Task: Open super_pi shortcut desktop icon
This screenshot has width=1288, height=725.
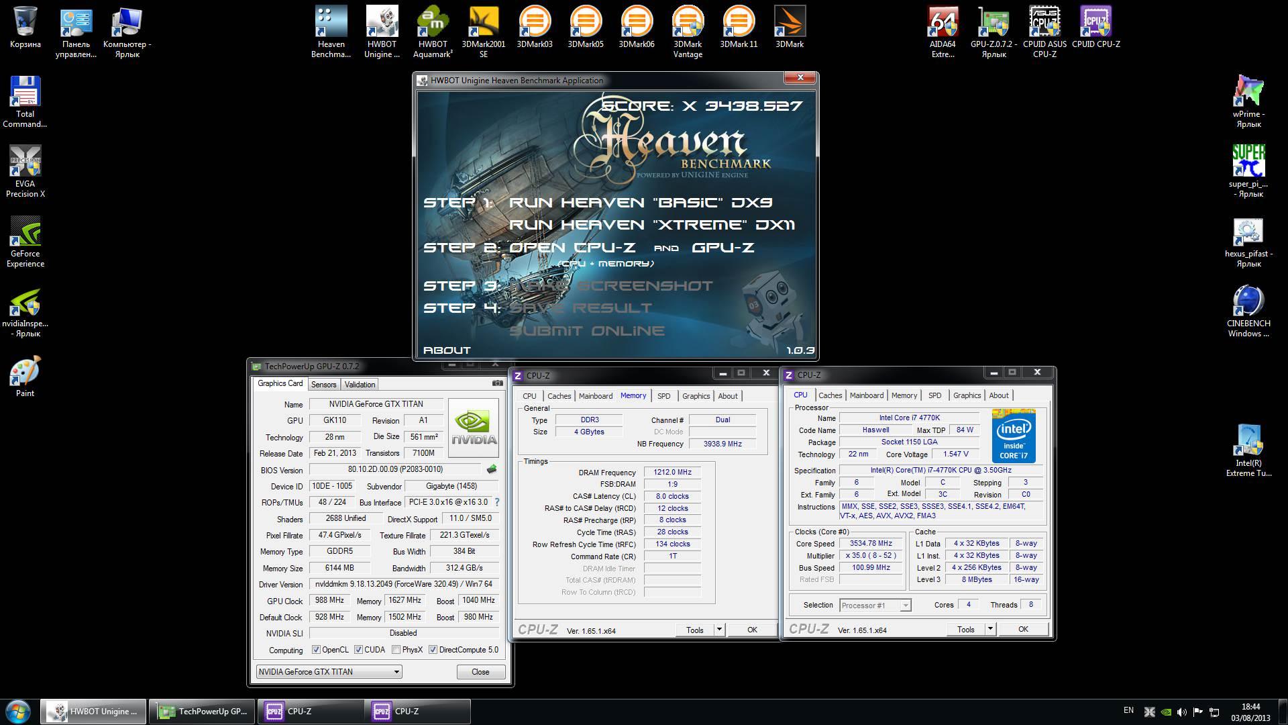Action: click(x=1248, y=172)
